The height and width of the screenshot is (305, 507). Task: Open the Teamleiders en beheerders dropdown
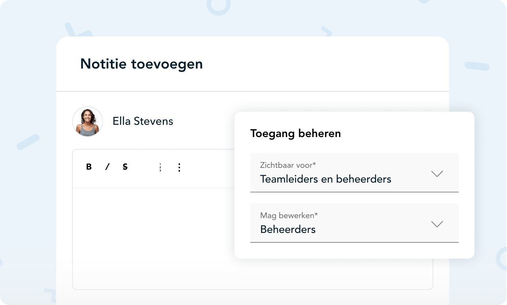point(355,173)
